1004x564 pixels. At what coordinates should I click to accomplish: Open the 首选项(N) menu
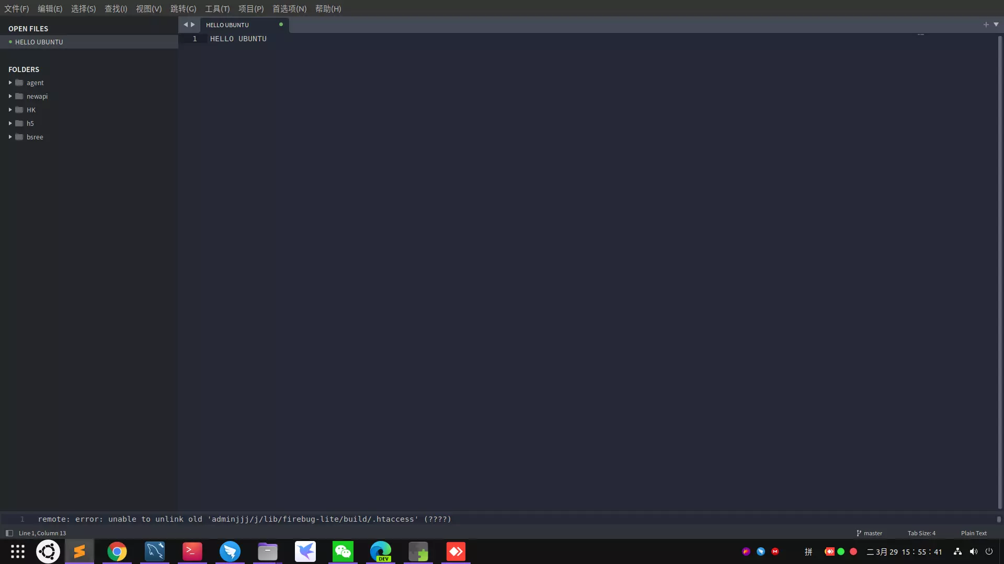290,9
